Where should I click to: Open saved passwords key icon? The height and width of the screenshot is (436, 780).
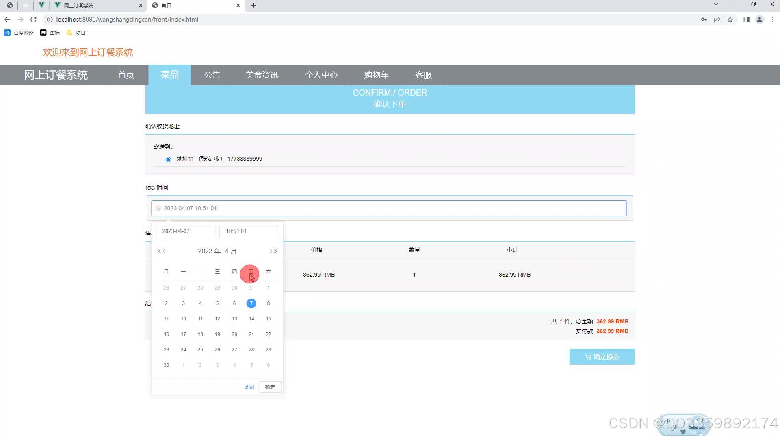tap(704, 20)
